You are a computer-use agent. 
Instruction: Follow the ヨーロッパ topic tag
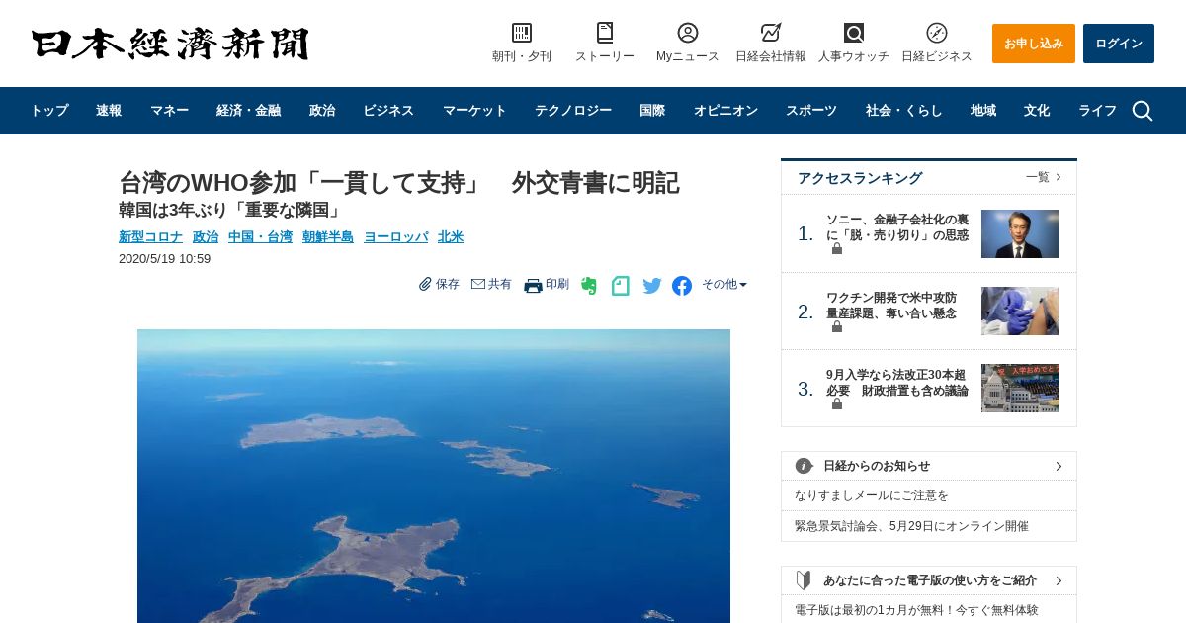(396, 237)
